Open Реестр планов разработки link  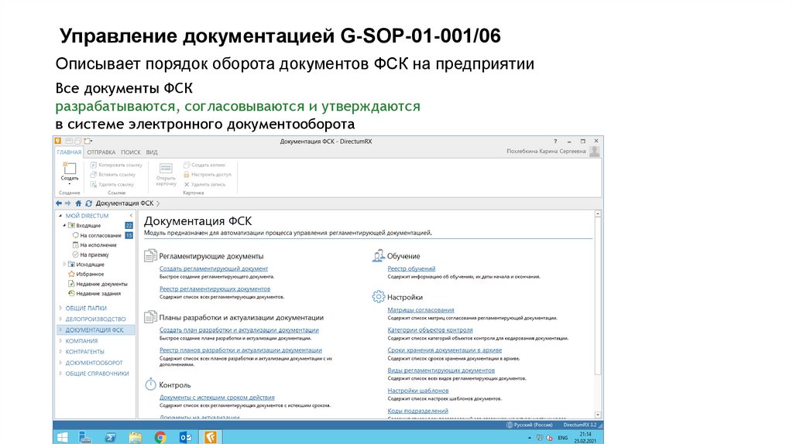pos(241,350)
